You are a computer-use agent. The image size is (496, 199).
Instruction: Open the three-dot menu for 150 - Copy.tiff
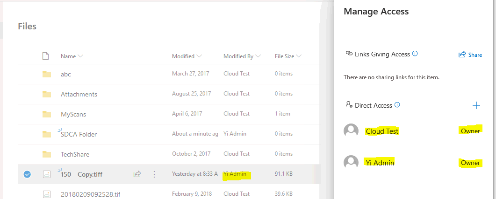coord(154,174)
